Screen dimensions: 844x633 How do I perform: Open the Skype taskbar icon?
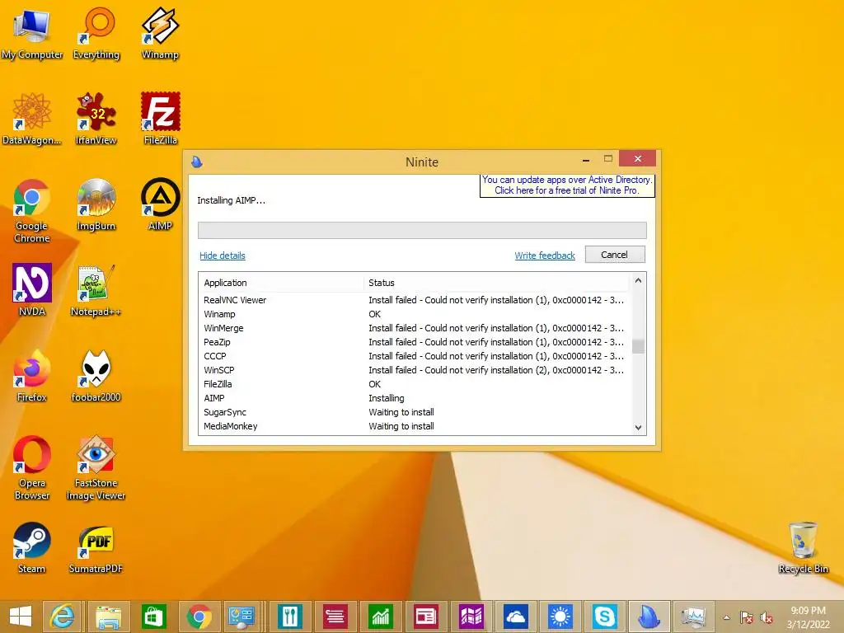tap(606, 617)
